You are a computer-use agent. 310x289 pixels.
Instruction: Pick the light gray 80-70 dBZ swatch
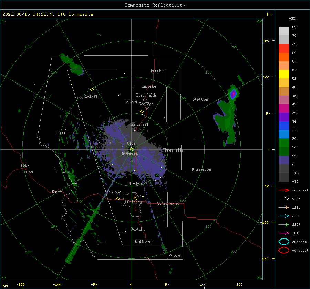click(x=284, y=31)
